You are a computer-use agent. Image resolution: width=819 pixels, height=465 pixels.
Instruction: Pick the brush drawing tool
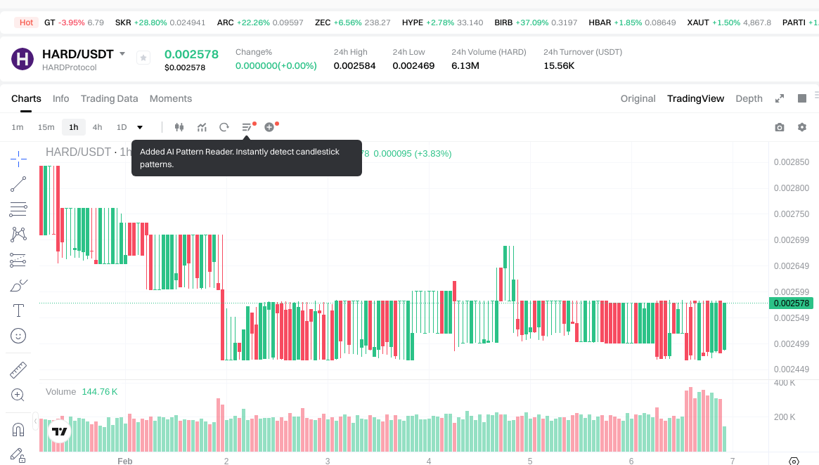(x=18, y=285)
